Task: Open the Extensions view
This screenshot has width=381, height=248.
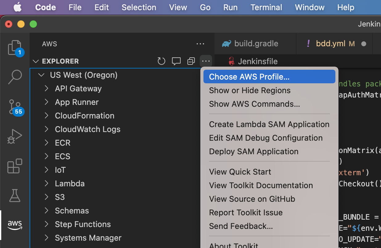Action: tap(15, 166)
